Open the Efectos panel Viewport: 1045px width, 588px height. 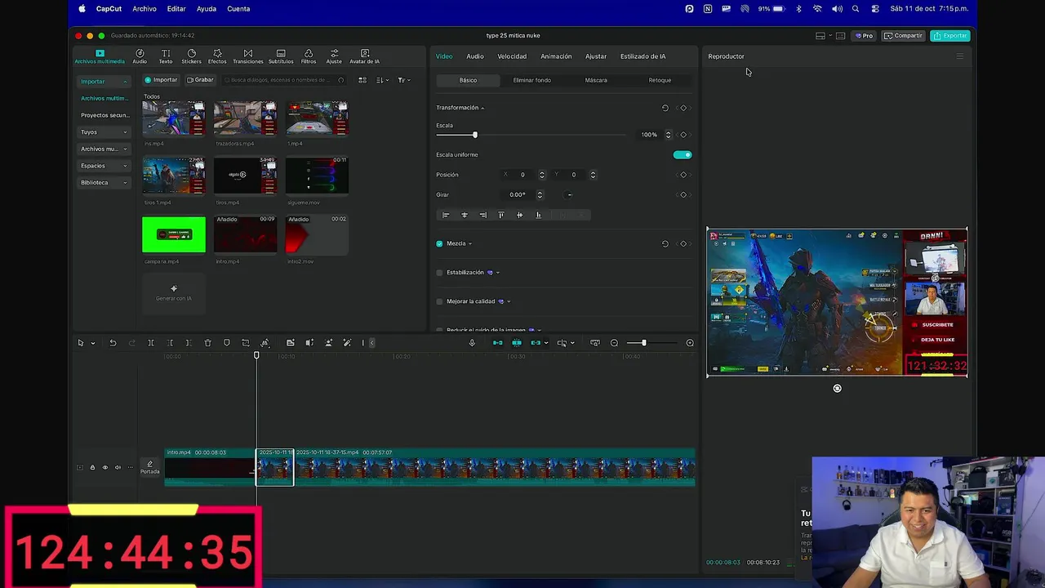[x=217, y=56]
